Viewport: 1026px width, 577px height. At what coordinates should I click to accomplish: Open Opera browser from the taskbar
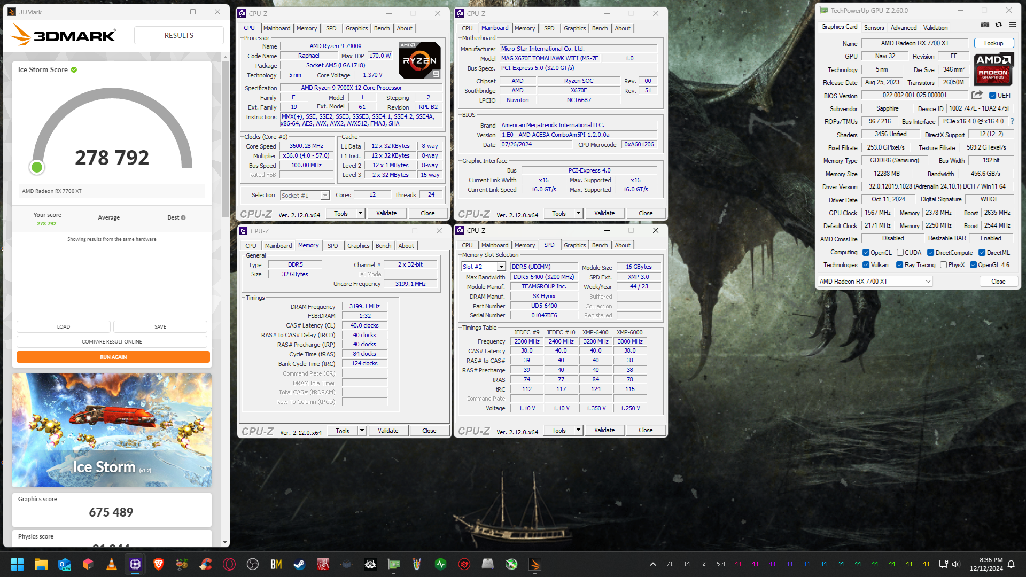229,564
